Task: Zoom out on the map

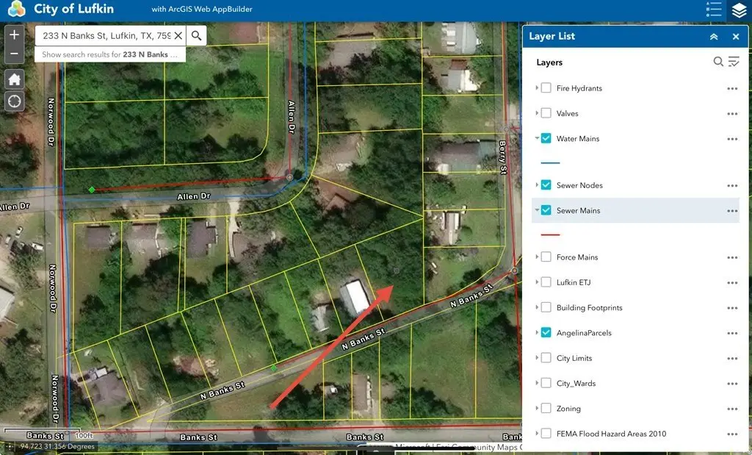Action: [15, 54]
